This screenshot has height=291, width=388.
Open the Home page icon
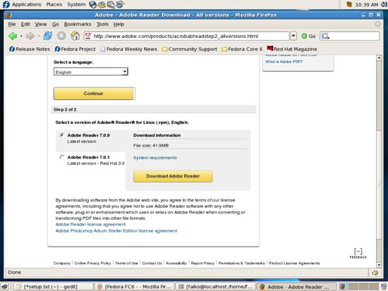pyautogui.click(x=75, y=36)
